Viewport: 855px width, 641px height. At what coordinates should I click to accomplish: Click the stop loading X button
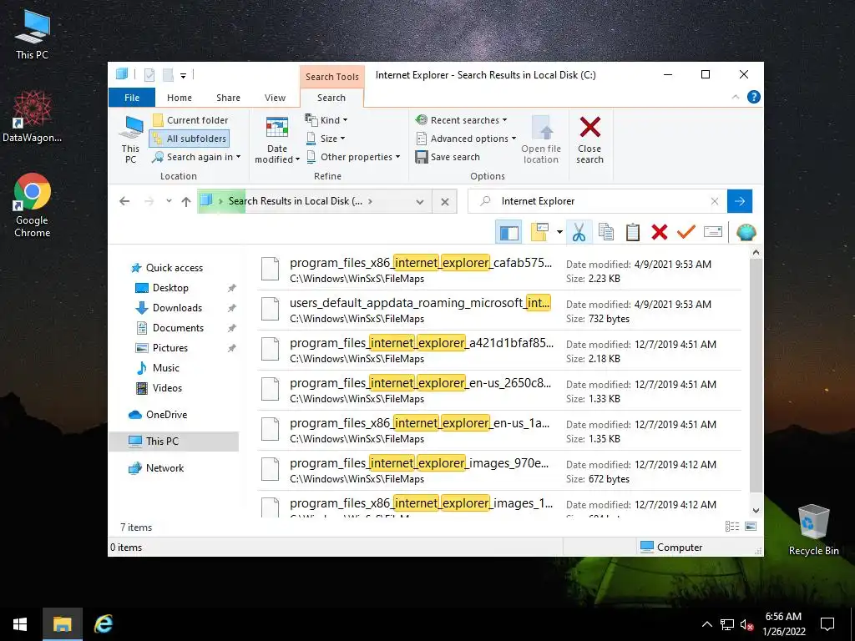click(445, 202)
